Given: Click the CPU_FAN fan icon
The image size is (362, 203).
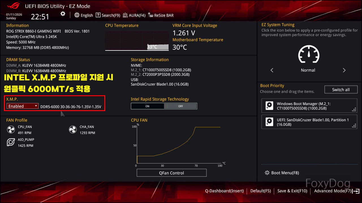Looking at the screenshot, I should pos(11,130).
